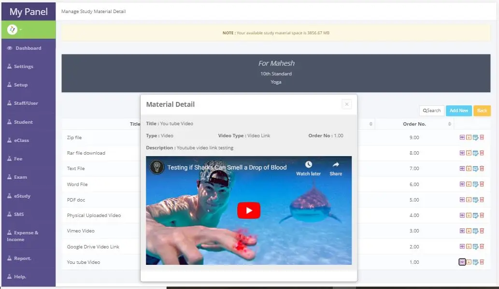This screenshot has height=289, width=499.
Task: Open the video title link on YouTube
Action: pos(227,168)
